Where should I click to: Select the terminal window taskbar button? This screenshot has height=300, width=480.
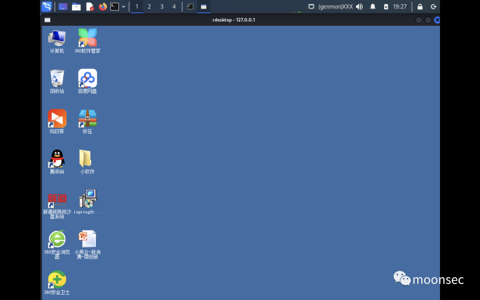click(190, 6)
